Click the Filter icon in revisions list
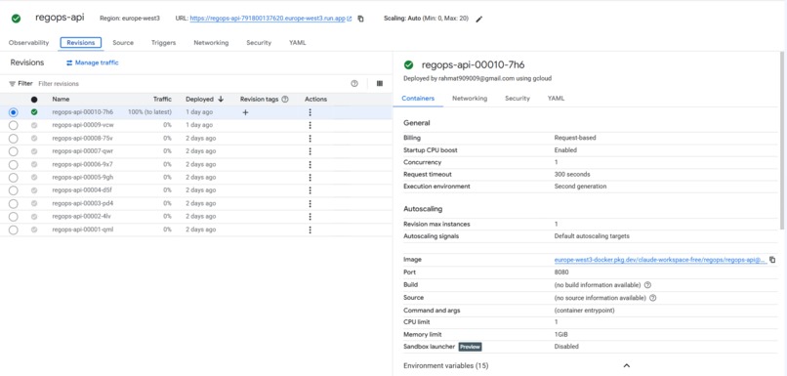 [x=12, y=84]
